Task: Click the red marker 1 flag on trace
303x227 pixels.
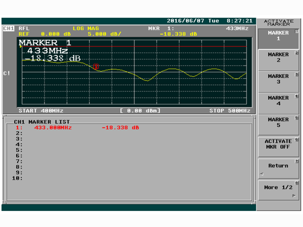Action: pyautogui.click(x=96, y=67)
